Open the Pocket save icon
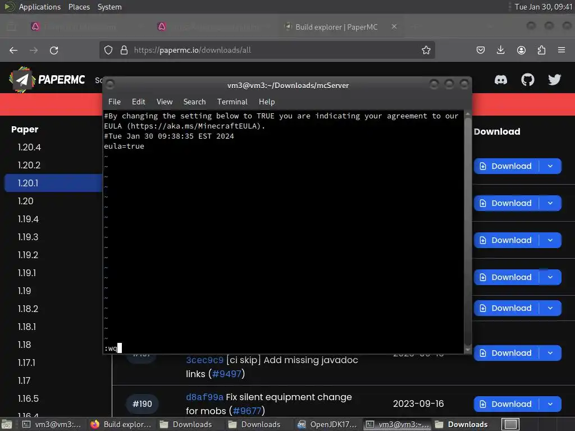Image resolution: width=575 pixels, height=431 pixels. coord(481,50)
